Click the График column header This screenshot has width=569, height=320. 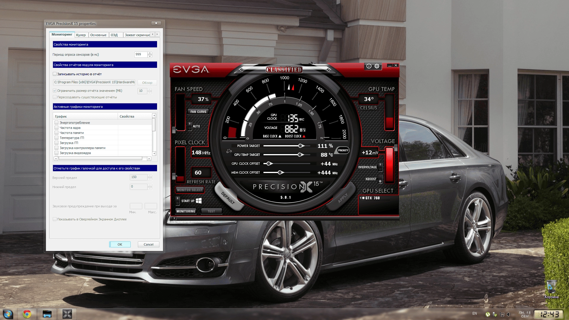pyautogui.click(x=85, y=116)
